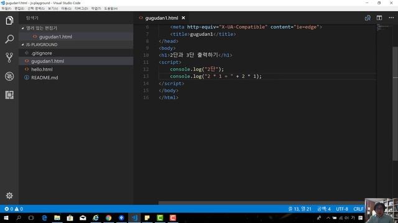The image size is (398, 223).
Task: Open the File menu
Action: (6, 8)
